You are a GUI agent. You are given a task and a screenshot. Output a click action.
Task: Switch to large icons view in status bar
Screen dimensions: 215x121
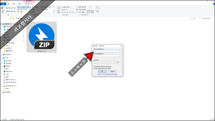[213, 120]
